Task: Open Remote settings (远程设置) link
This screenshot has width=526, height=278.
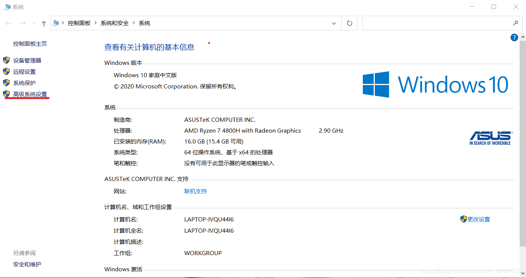Action: tap(24, 72)
